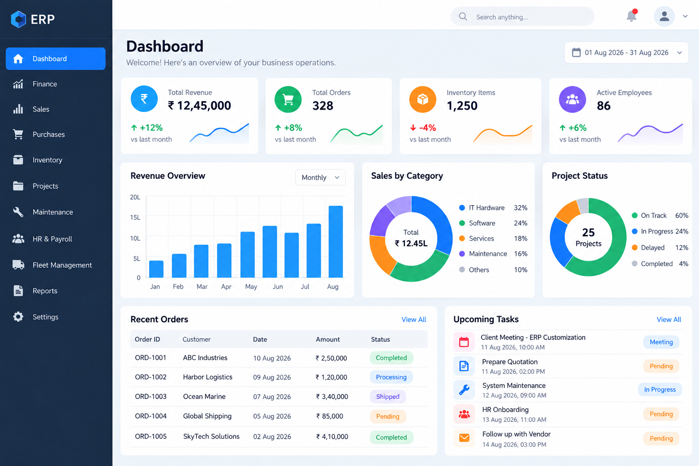The height and width of the screenshot is (466, 699).
Task: Click View All in Upcoming Tasks
Action: click(x=669, y=319)
